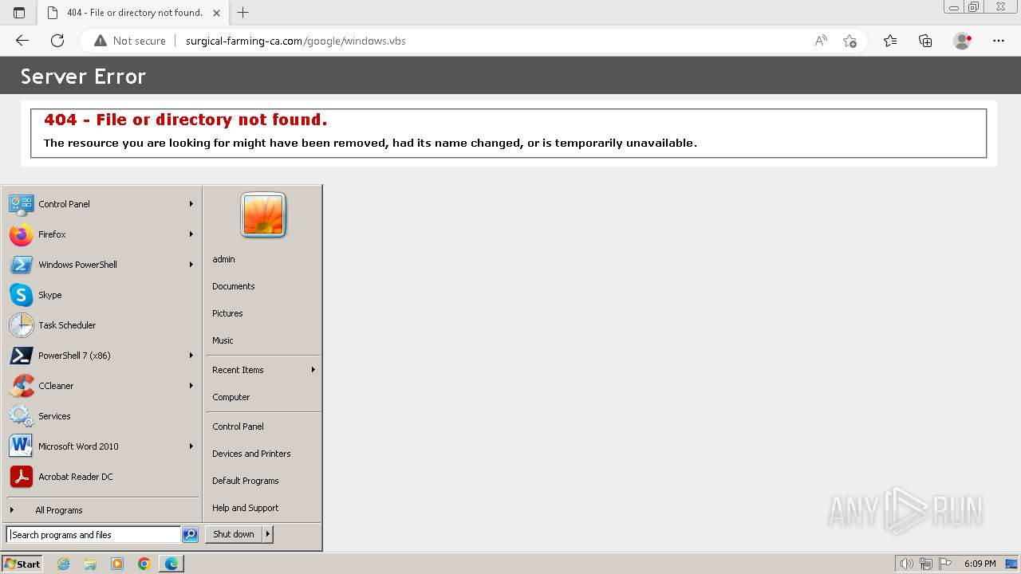Screen dimensions: 1021x574
Task: Expand PowerShell 7 (x86) submenu arrow
Action: [x=191, y=356]
